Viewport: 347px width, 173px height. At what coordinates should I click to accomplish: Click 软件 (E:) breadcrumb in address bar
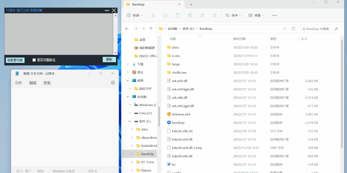pyautogui.click(x=188, y=29)
